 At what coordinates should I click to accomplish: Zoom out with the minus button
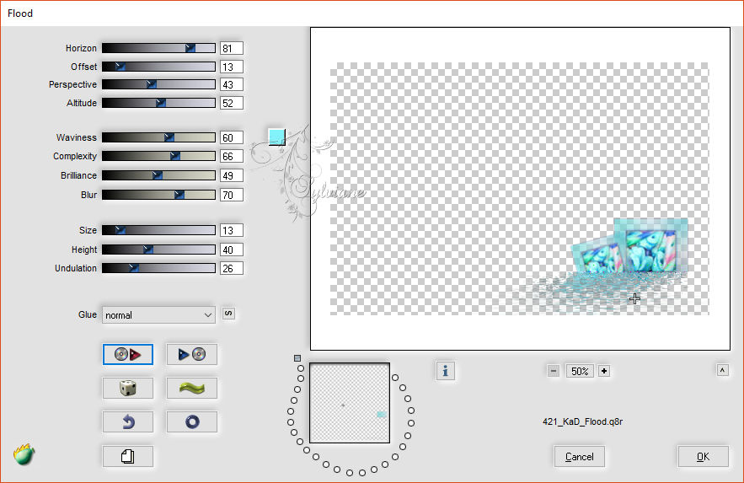pyautogui.click(x=554, y=371)
